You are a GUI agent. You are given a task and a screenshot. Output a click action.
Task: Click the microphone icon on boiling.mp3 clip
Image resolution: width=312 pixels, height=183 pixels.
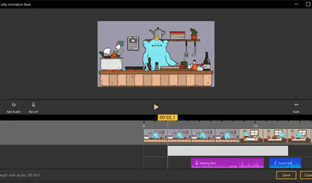pyautogui.click(x=197, y=163)
